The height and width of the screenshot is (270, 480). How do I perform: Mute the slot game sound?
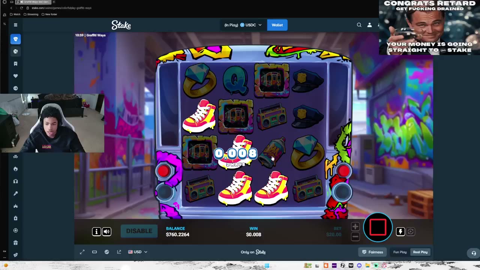tap(107, 231)
